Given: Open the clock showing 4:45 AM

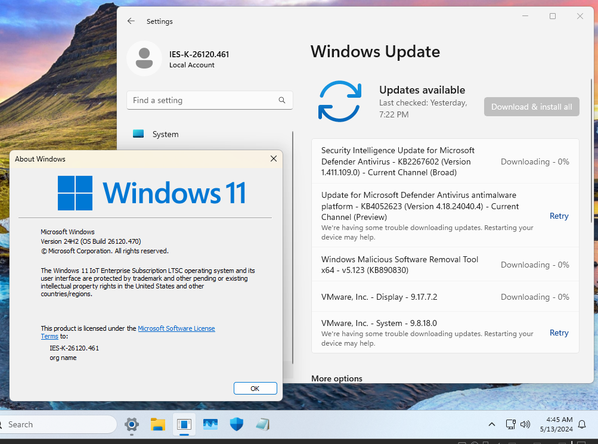Looking at the screenshot, I should (556, 424).
